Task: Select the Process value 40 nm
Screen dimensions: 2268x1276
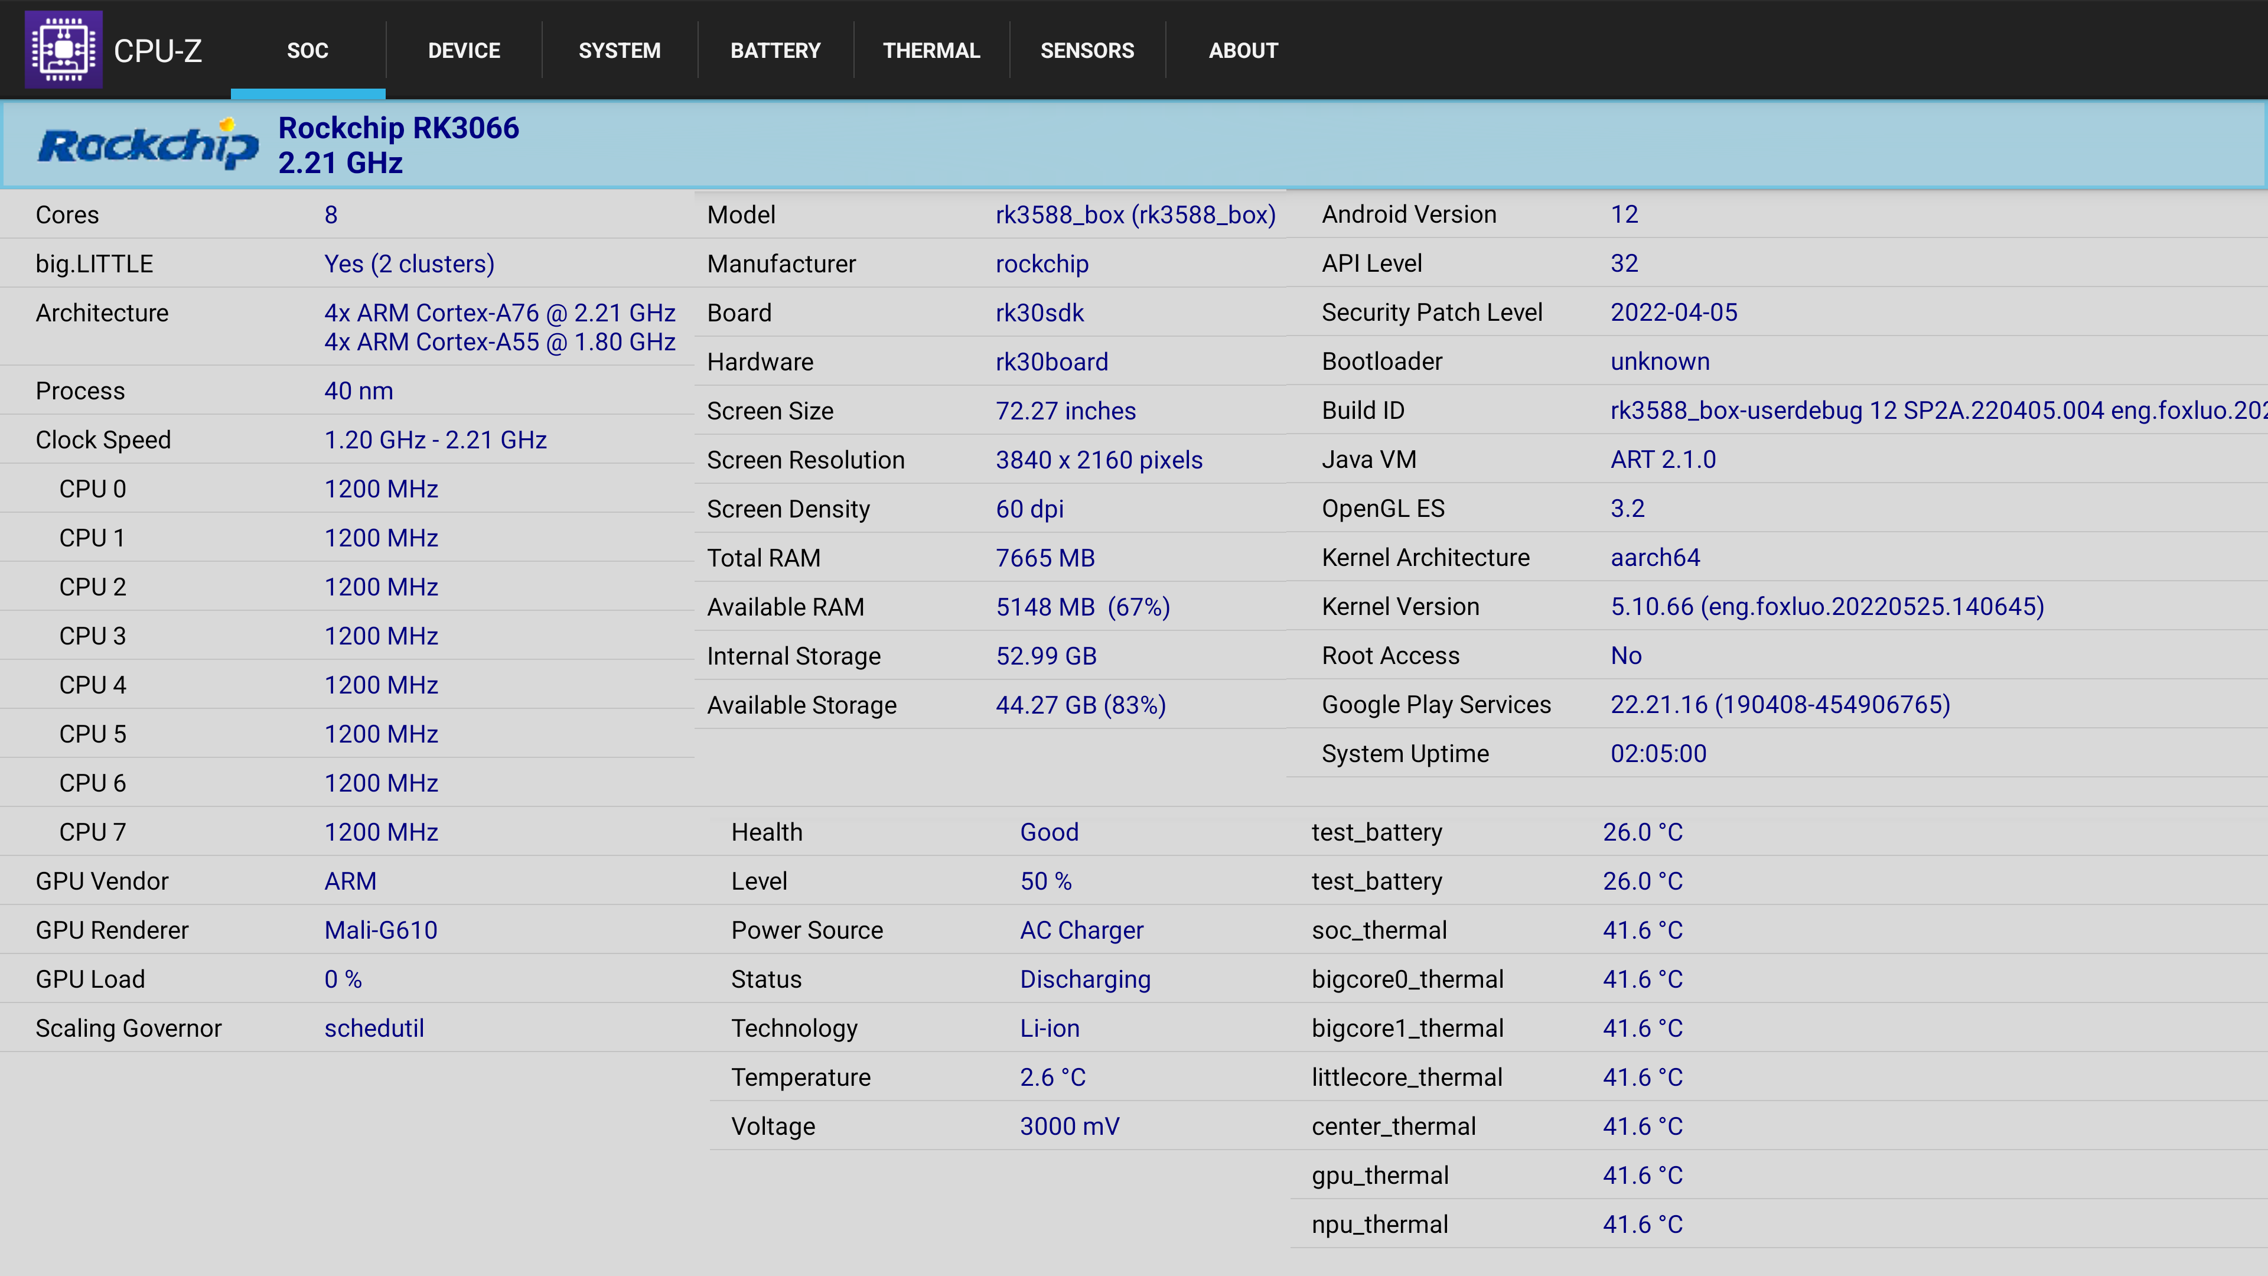Action: pos(359,391)
